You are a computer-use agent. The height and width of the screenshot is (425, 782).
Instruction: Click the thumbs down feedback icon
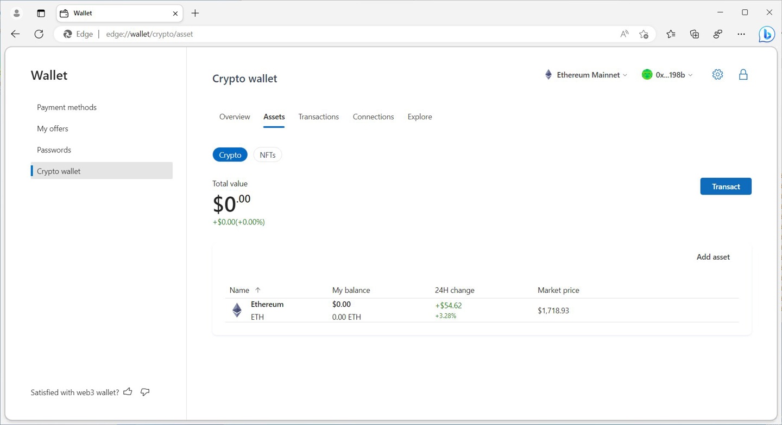coord(145,392)
